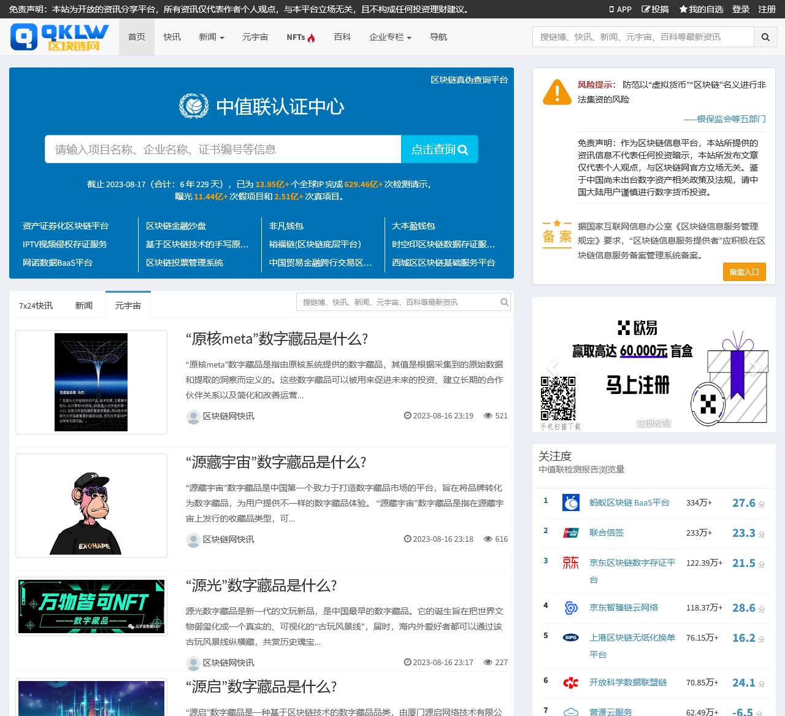
Task: Click the 欧易 QR code image
Action: (x=557, y=399)
